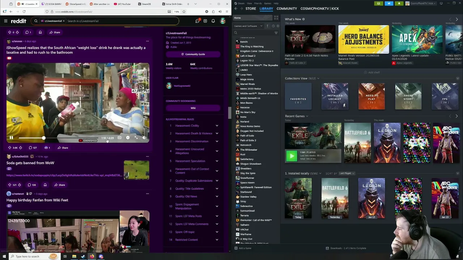463x260 pixels.
Task: Go to Reddit home via logo
Action: (x=18, y=21)
